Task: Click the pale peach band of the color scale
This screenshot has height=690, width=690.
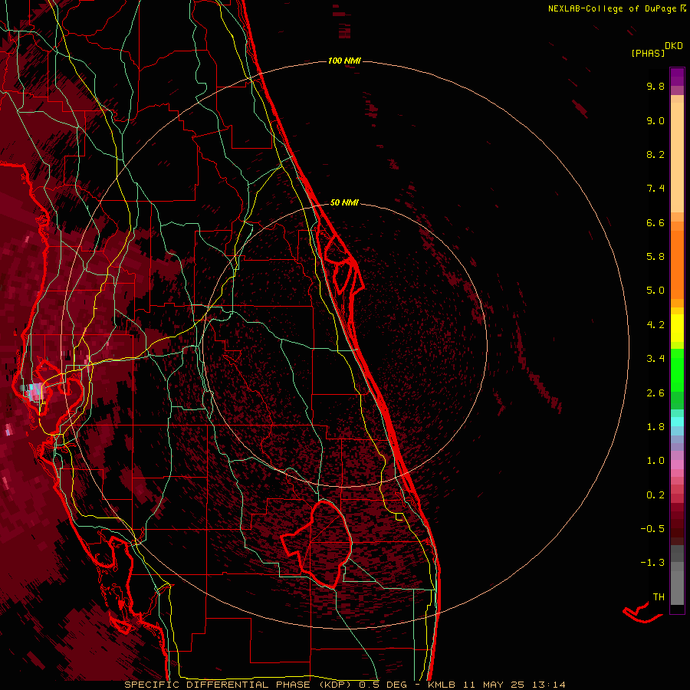Action: point(677,157)
